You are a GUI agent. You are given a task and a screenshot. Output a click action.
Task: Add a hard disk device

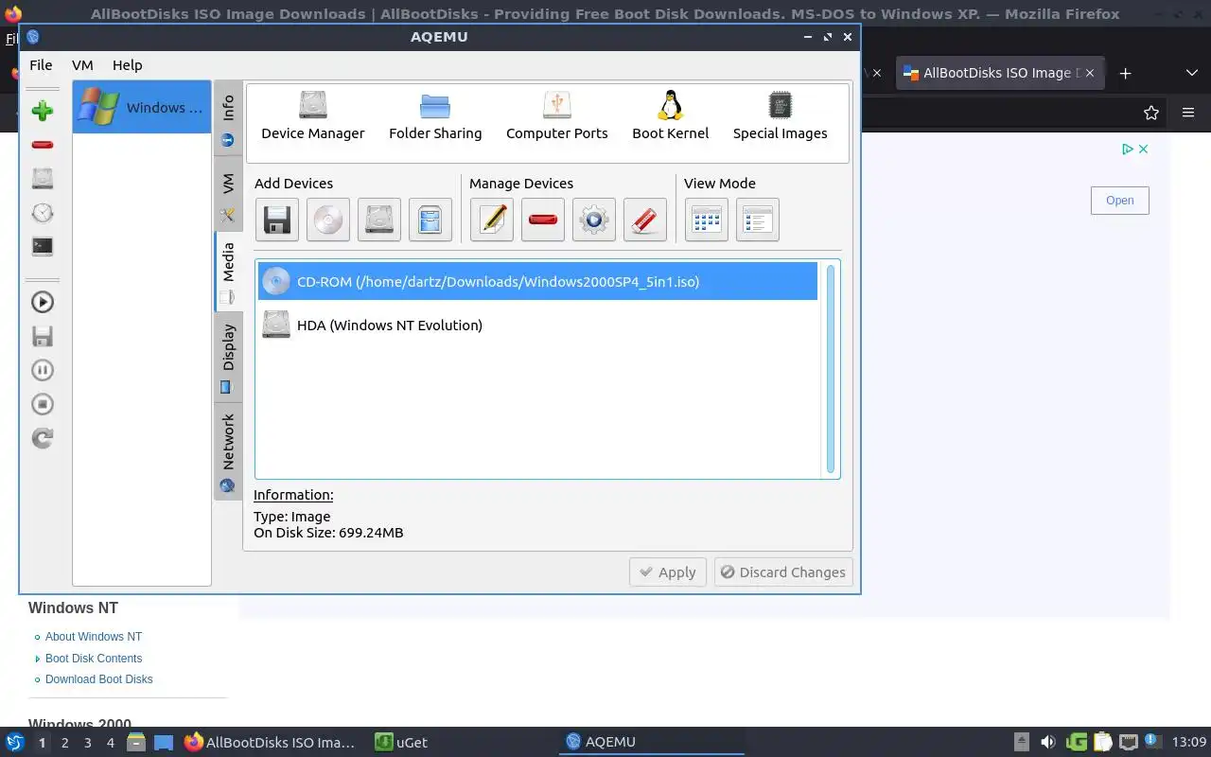(379, 220)
